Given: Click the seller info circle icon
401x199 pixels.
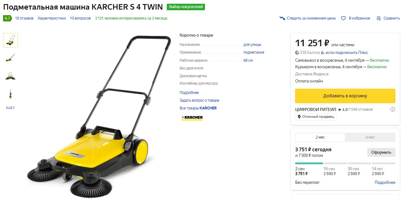Looking at the screenshot, I should click(393, 109).
